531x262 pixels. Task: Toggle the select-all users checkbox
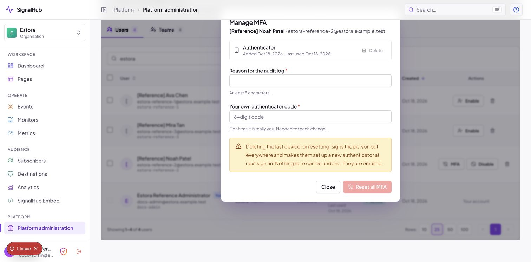[110, 78]
